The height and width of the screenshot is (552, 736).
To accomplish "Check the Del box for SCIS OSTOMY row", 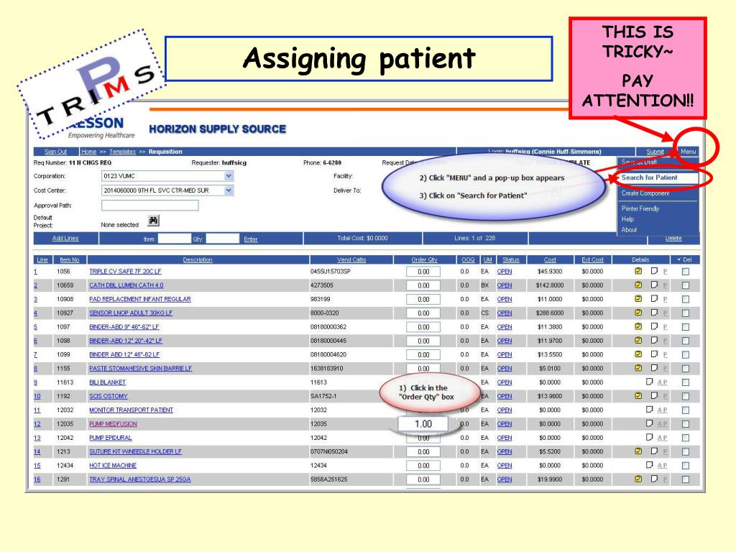I will [685, 396].
